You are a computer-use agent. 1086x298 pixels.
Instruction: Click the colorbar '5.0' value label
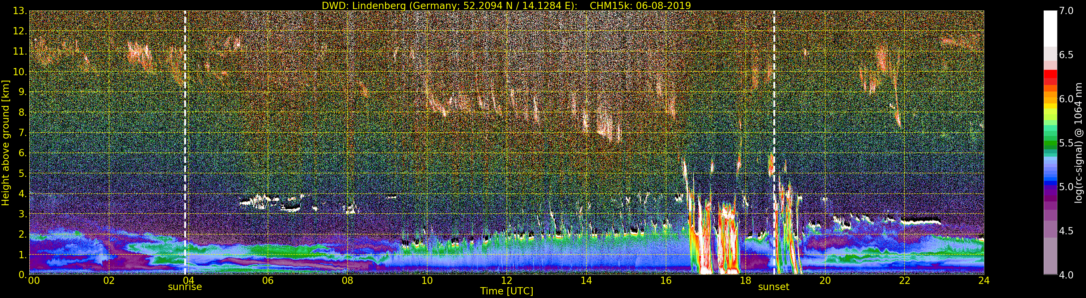[1066, 187]
